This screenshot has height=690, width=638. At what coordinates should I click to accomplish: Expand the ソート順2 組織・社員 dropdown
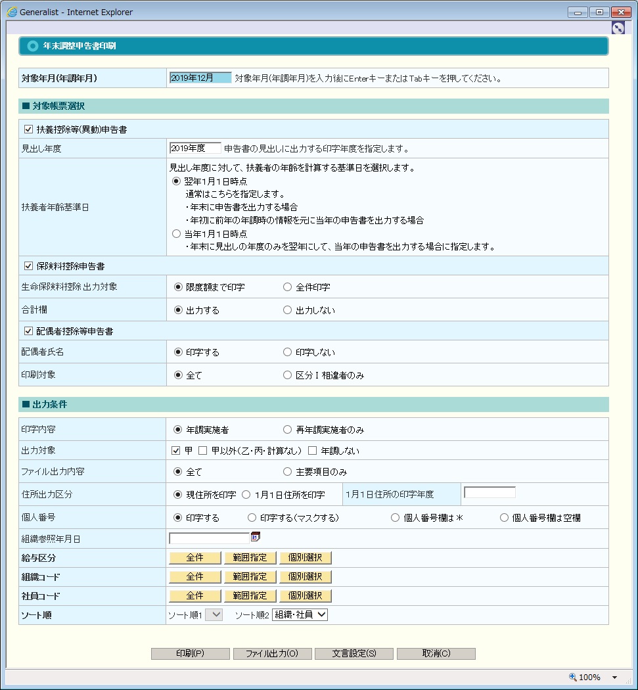coord(300,615)
